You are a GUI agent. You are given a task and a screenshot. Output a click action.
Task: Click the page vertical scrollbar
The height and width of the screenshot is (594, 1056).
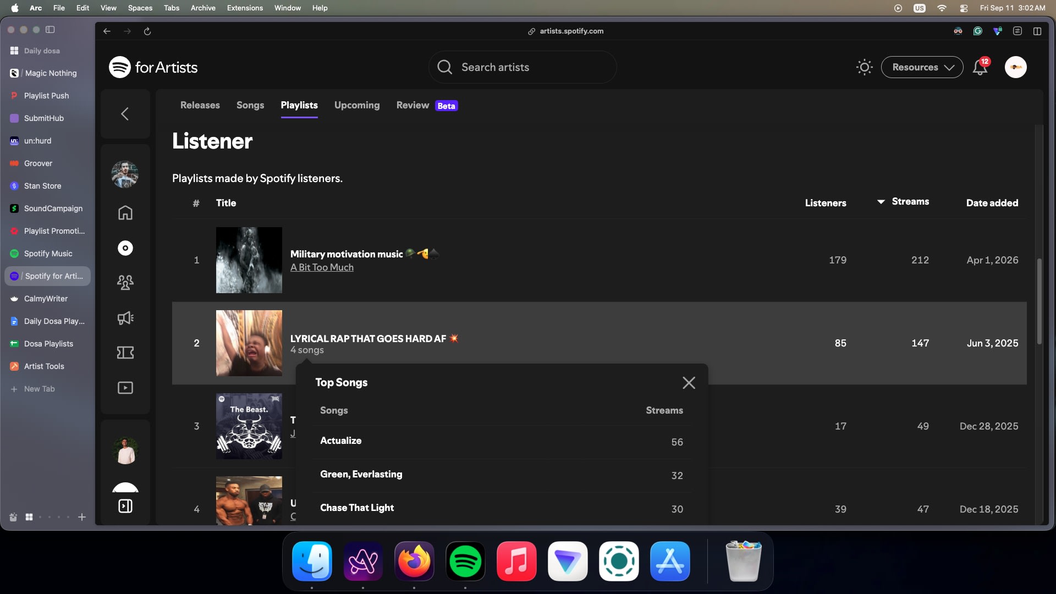pyautogui.click(x=1039, y=301)
